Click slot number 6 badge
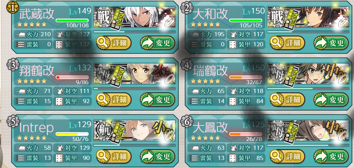 [x=186, y=122]
